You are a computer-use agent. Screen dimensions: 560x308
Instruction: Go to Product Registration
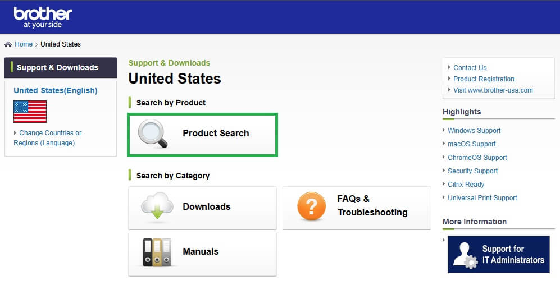(484, 79)
